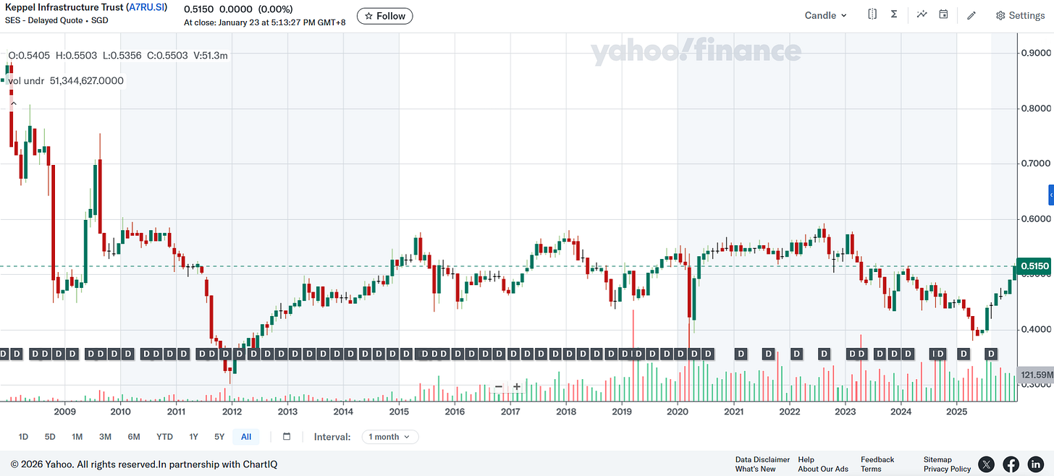Follow Keppel Infrastructure Trust

(x=385, y=16)
